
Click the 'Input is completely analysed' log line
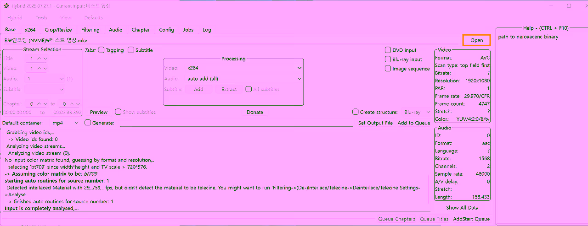[42, 208]
